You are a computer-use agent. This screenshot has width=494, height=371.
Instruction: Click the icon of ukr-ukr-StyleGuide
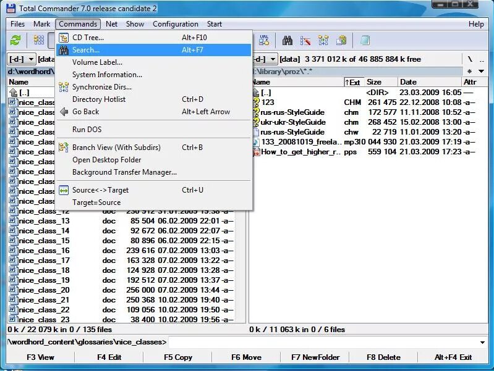coord(256,122)
